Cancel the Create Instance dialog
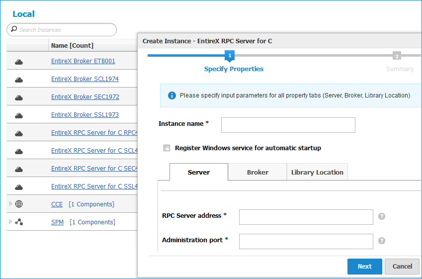The image size is (422, 279). coord(402,267)
